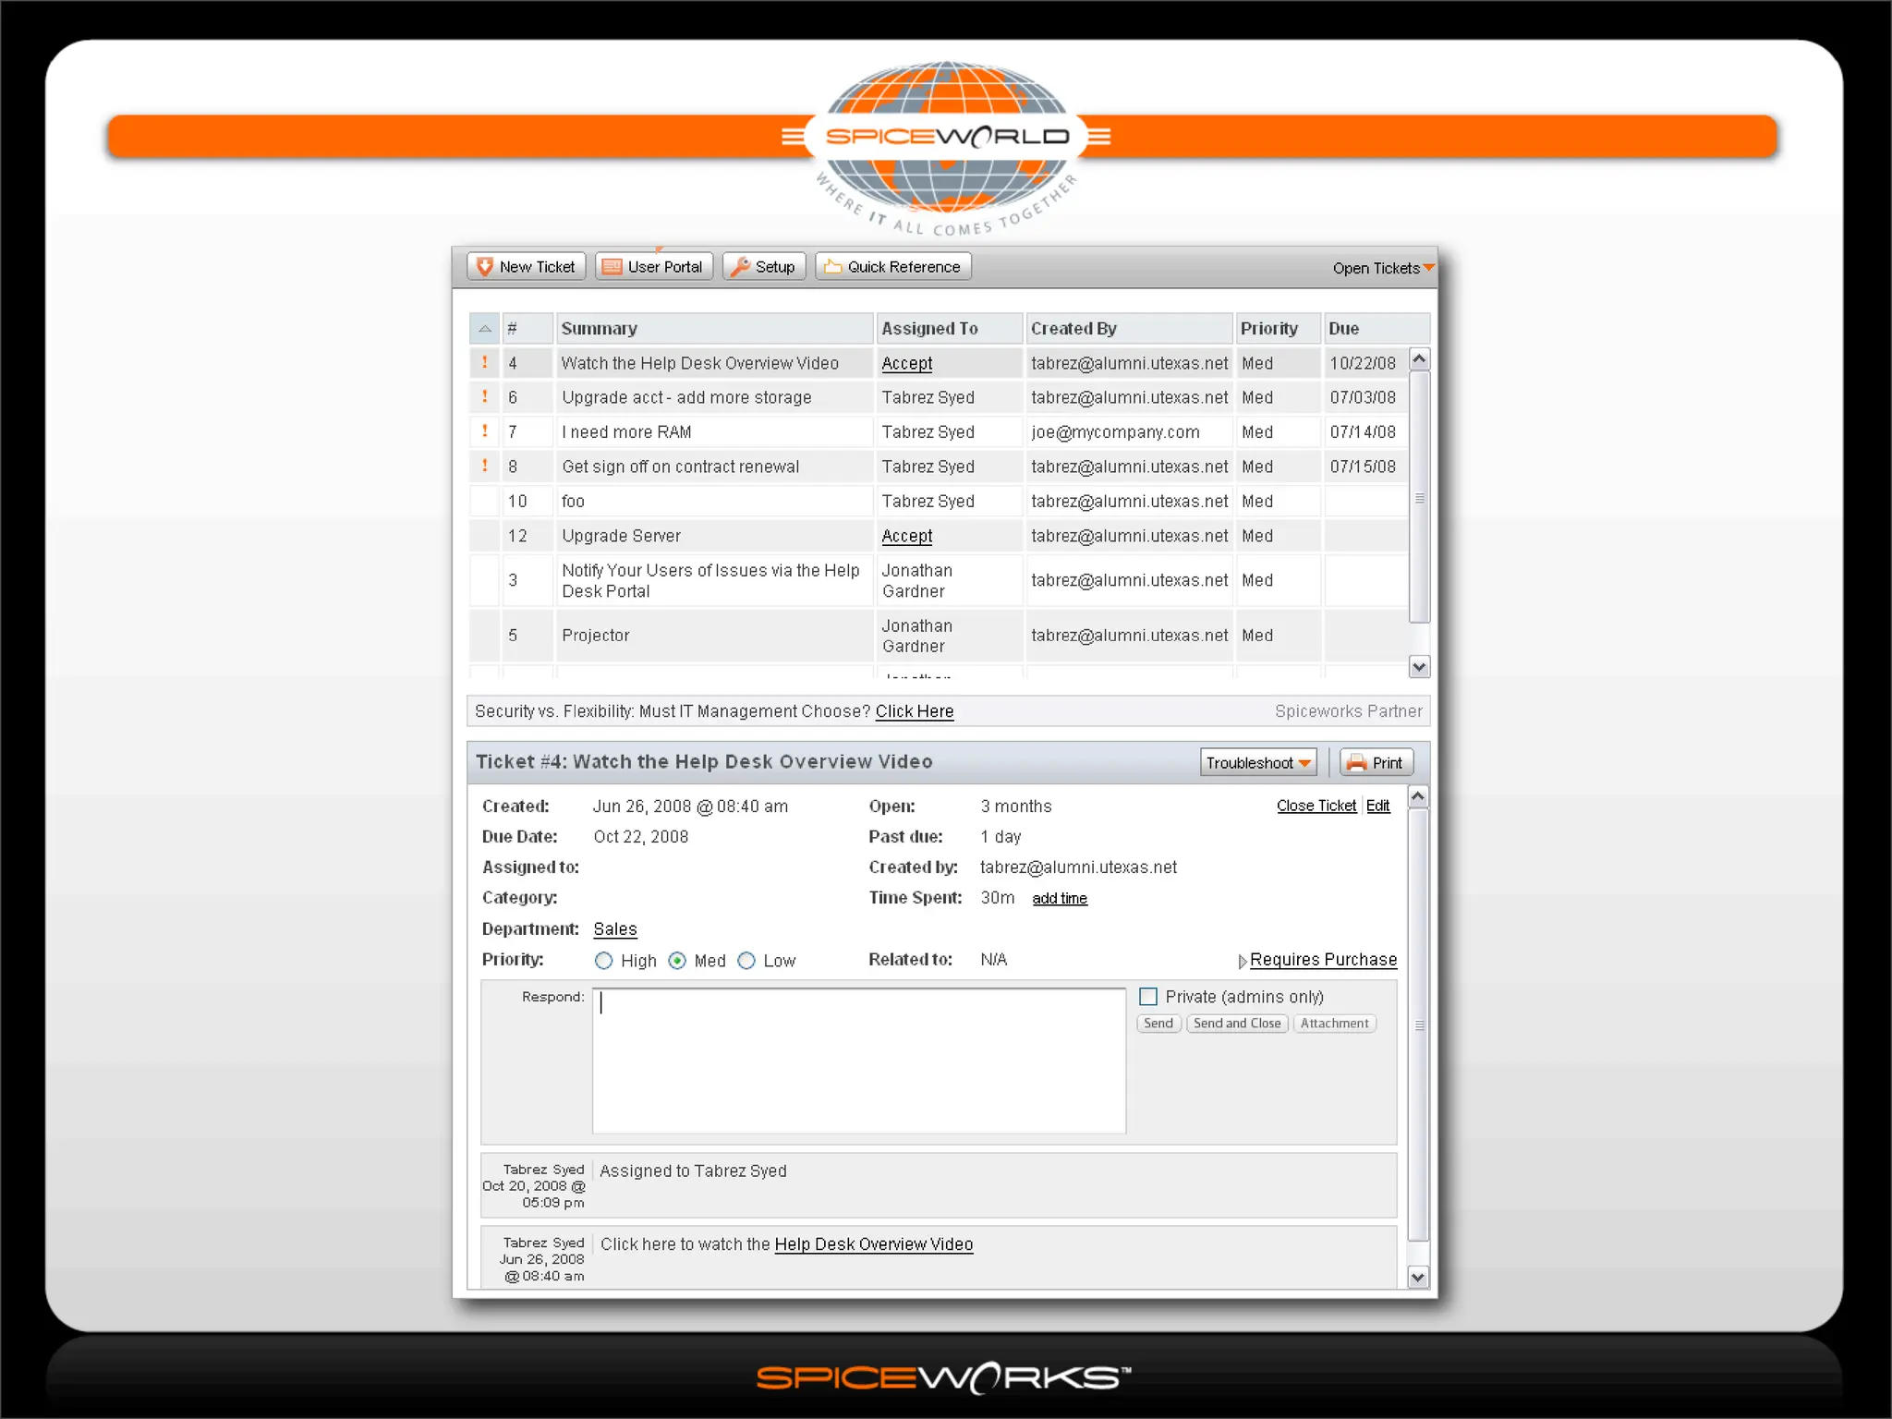
Task: Print the ticket with the Print button
Action: (1377, 763)
